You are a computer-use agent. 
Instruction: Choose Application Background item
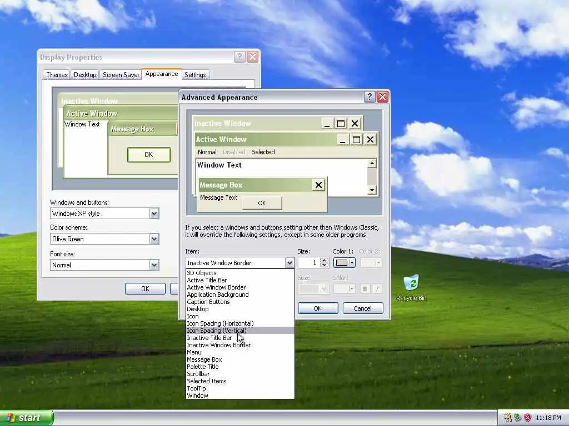pyautogui.click(x=240, y=295)
